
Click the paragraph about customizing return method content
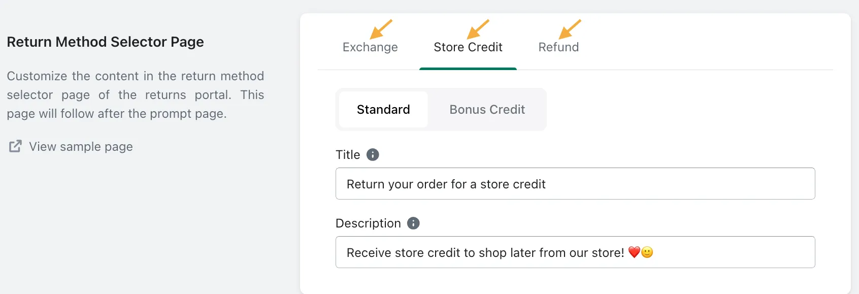136,95
